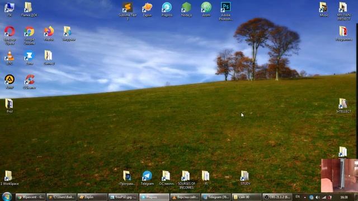
Task: Open the Zoner shortcut icon
Action: [29, 58]
